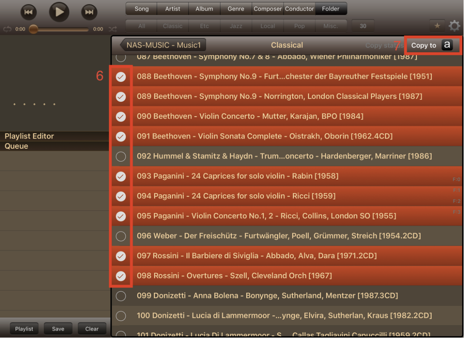
Task: Start playback with the play button
Action: (x=59, y=12)
